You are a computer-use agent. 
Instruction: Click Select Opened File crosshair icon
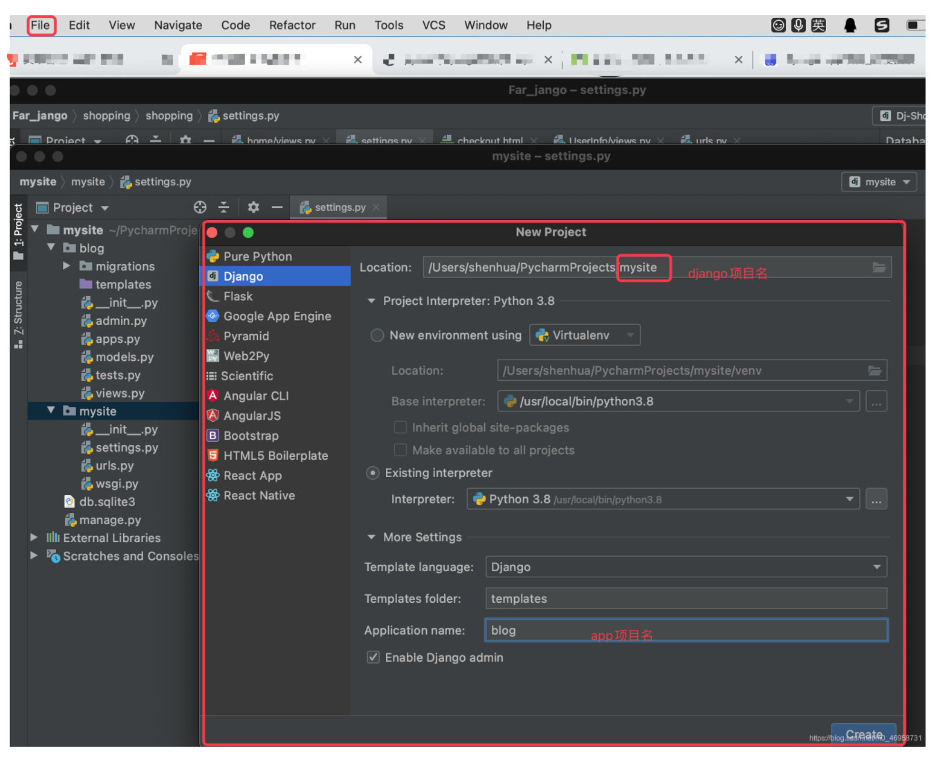pos(200,207)
